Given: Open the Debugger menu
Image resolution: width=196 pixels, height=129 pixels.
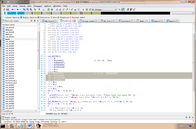Looking at the screenshot, I should tap(38, 6).
